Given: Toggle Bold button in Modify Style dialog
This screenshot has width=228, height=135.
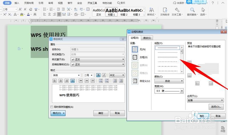Looking at the screenshot, I should tap(99, 75).
